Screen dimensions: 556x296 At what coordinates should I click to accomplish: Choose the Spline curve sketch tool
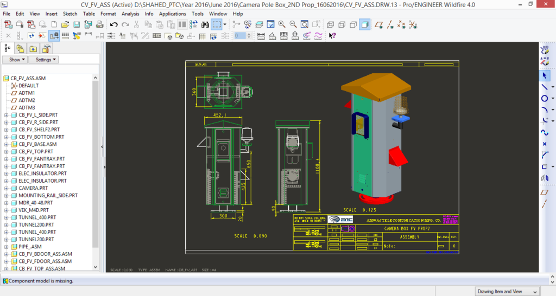(x=545, y=132)
